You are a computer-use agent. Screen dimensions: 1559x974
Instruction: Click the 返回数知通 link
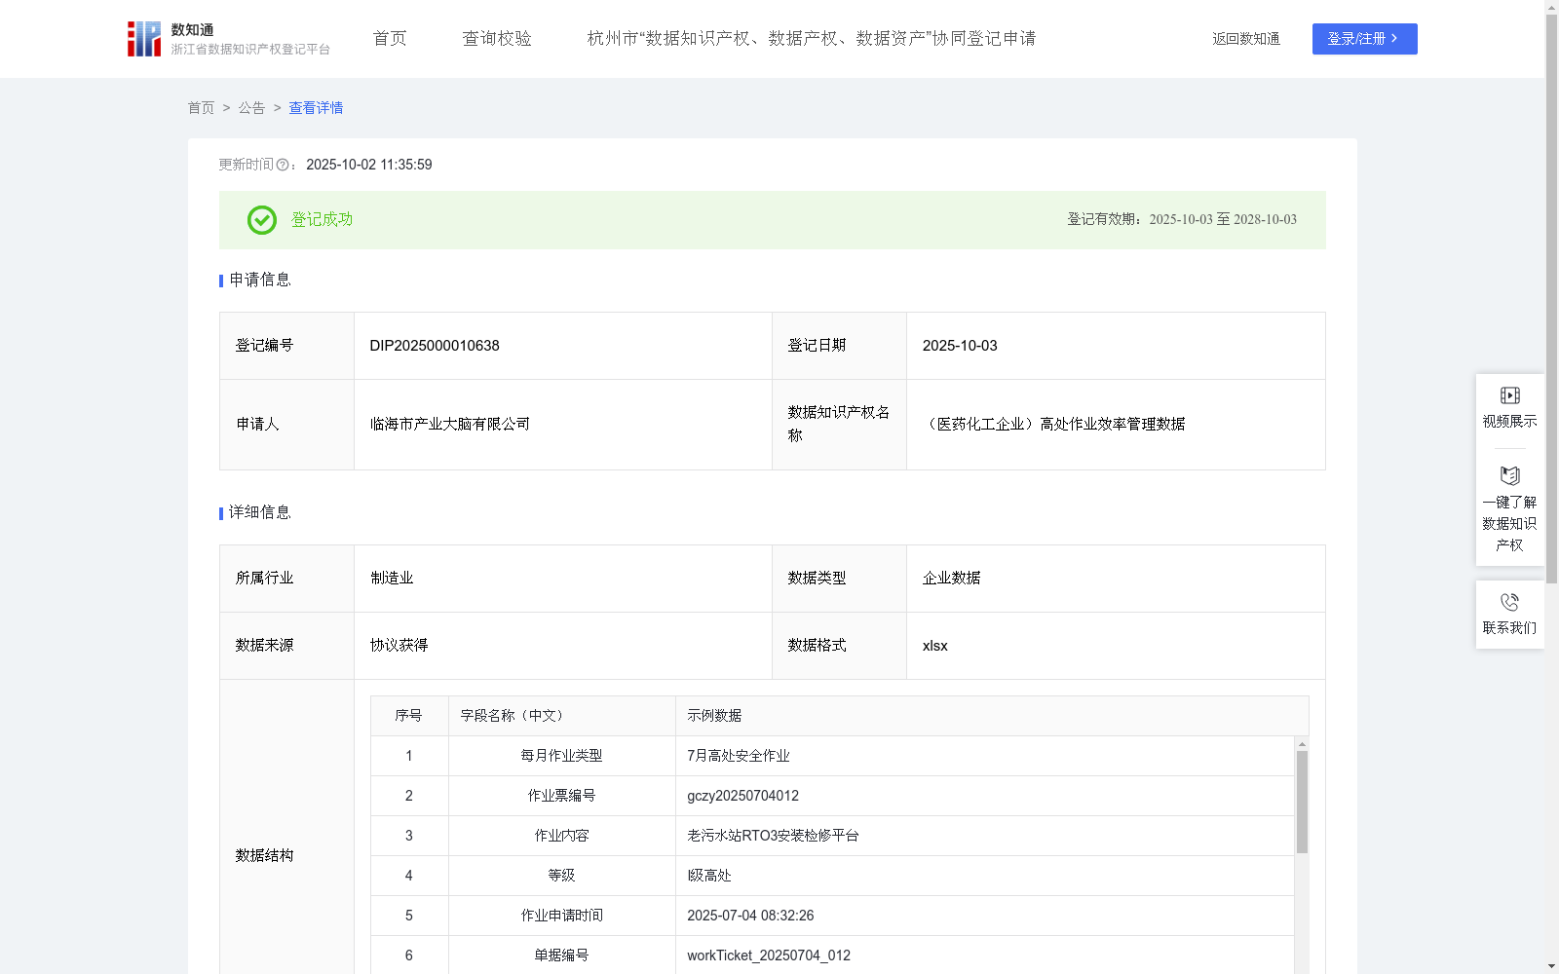pos(1246,39)
